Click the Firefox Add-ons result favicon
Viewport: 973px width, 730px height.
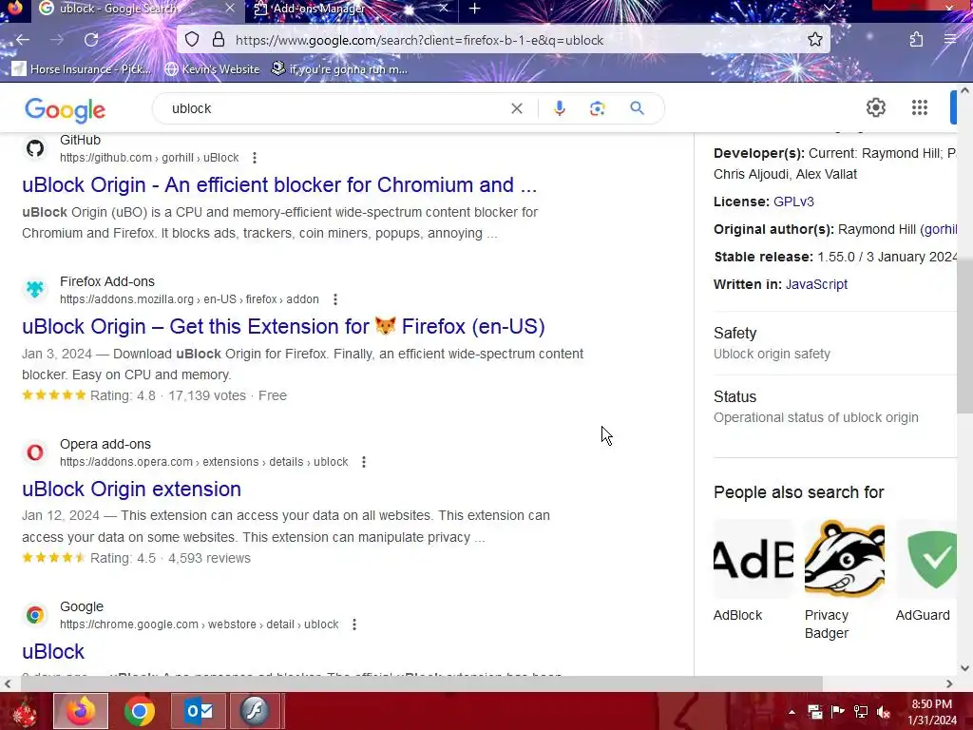[35, 289]
